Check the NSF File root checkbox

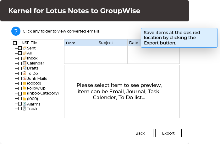pos(15,43)
